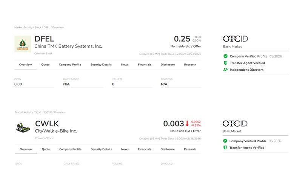Open the Quote tab for DFEL
This screenshot has height=189, width=302.
click(x=45, y=65)
